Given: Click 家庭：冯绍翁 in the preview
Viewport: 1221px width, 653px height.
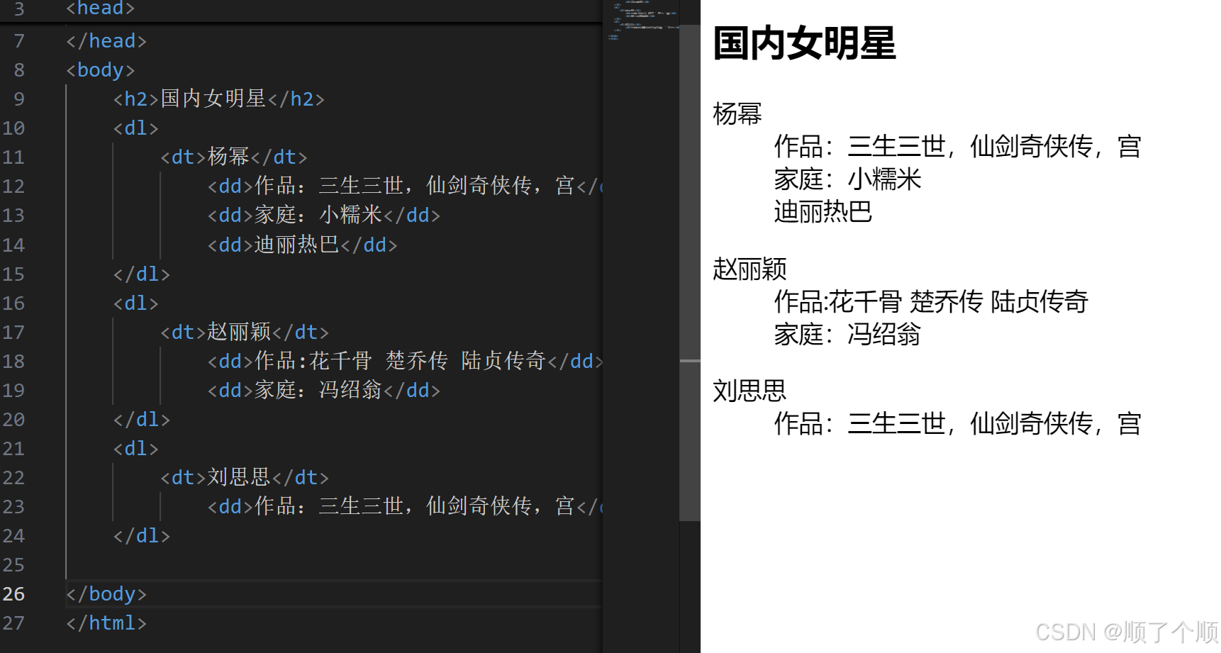Looking at the screenshot, I should [x=847, y=335].
